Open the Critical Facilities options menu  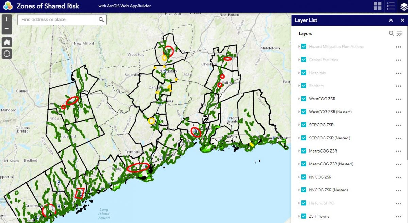pyautogui.click(x=398, y=60)
